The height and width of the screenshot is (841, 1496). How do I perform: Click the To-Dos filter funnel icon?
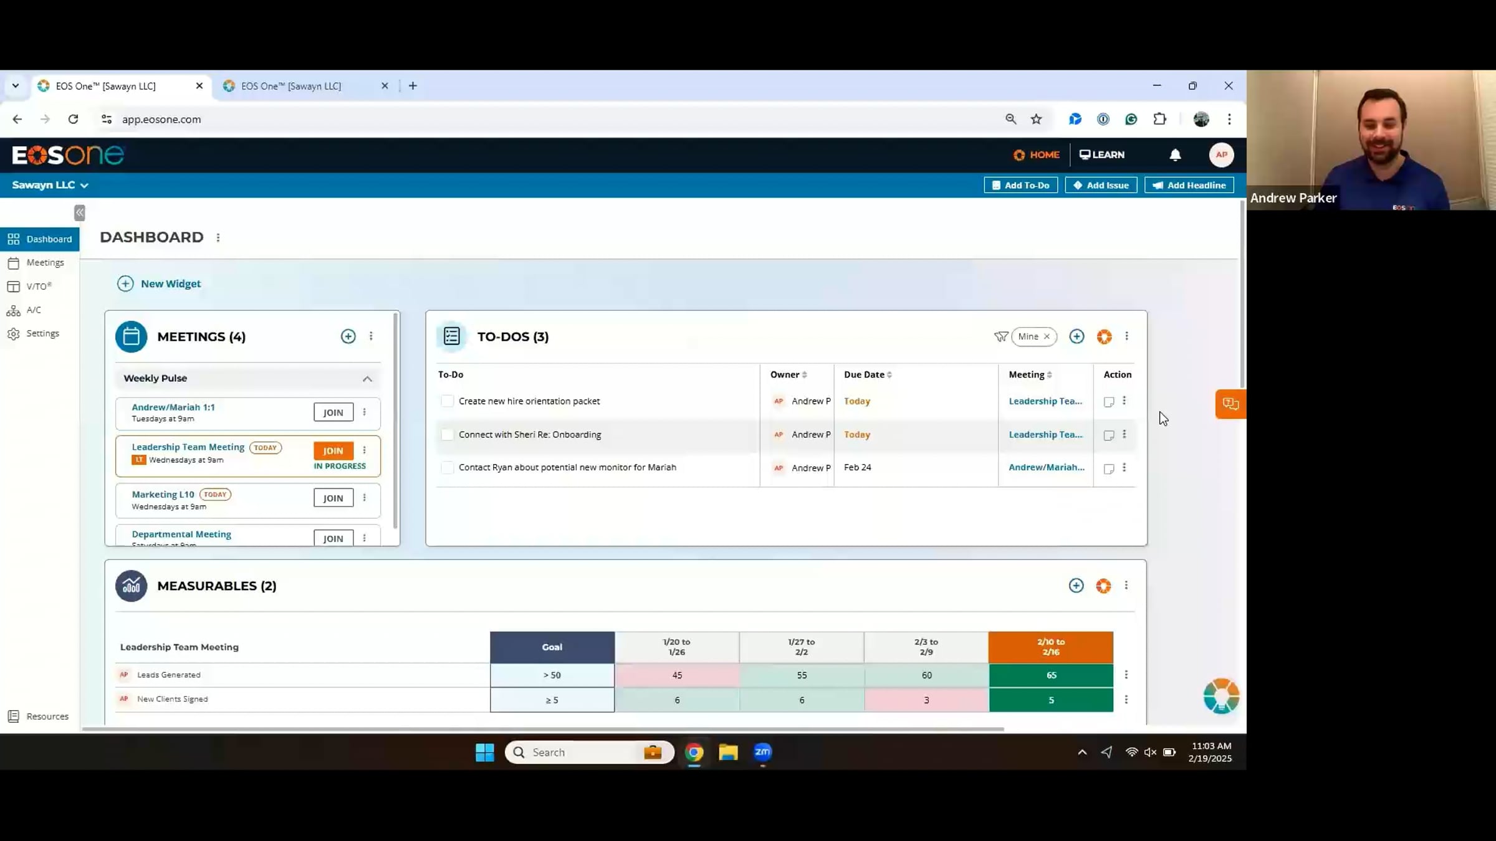[1001, 336]
